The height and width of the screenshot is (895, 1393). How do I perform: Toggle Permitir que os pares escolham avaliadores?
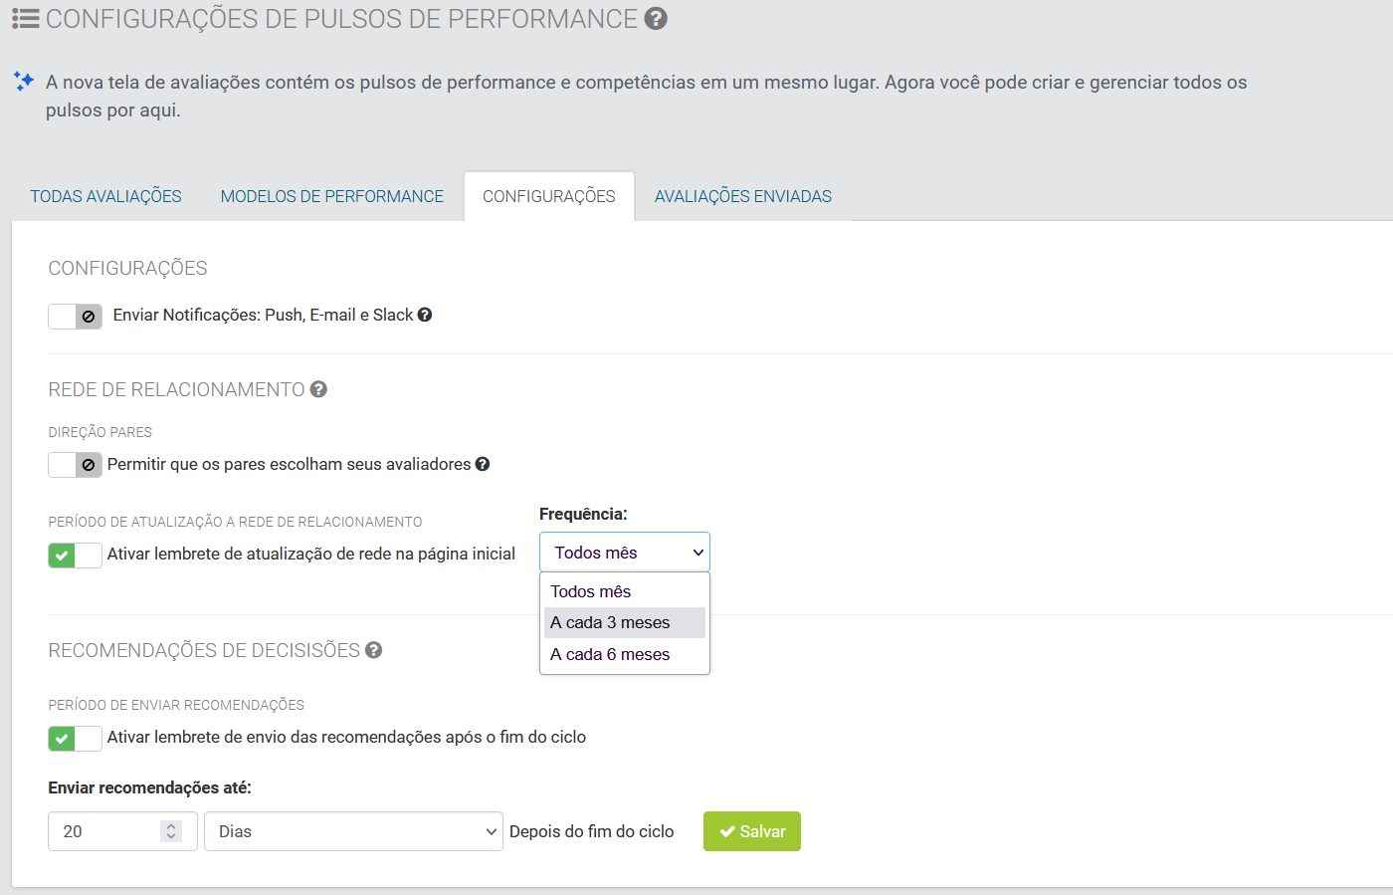pos(75,465)
